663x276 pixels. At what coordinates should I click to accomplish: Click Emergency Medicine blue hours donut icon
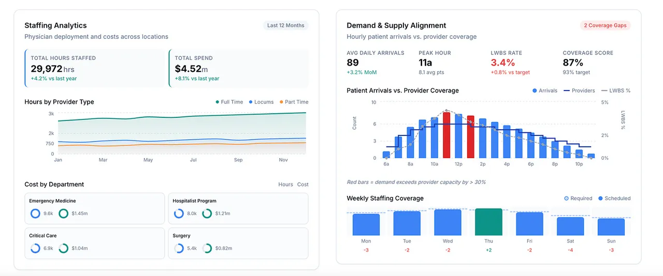click(35, 213)
